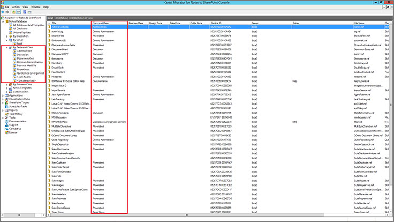Click the Documentation node icon near Support
The image size is (394, 222).
[x=7, y=121]
